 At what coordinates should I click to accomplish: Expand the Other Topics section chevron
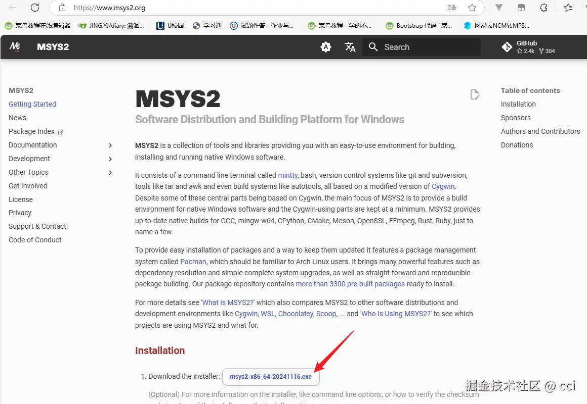[110, 172]
